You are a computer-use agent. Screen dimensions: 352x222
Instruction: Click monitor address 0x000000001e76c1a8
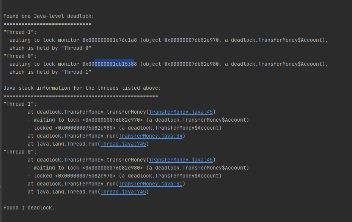(109, 40)
